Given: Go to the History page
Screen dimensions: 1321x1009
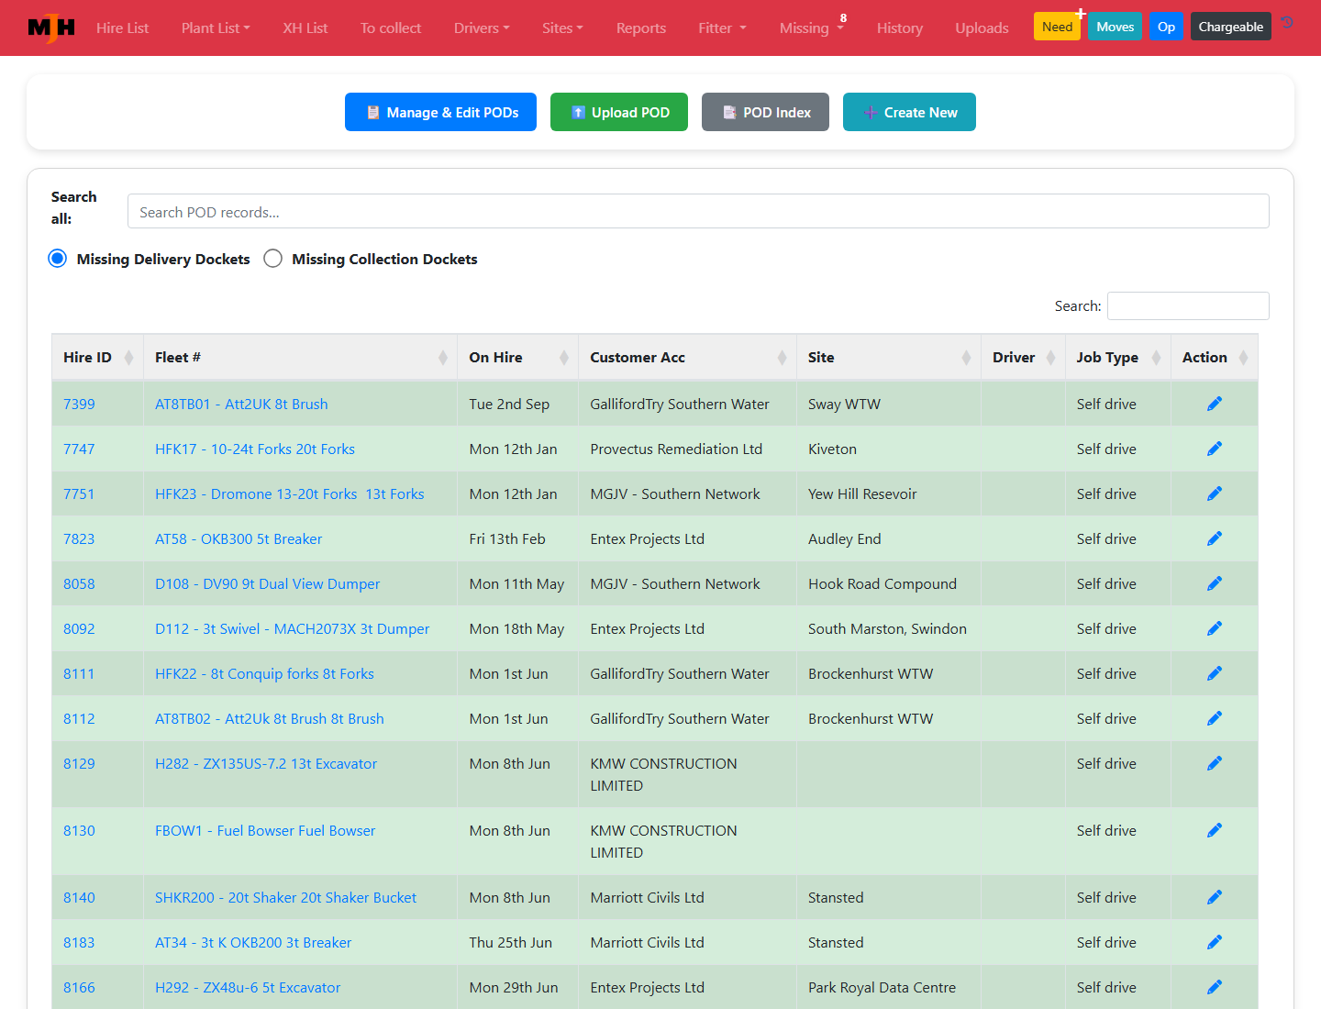Looking at the screenshot, I should coord(900,28).
